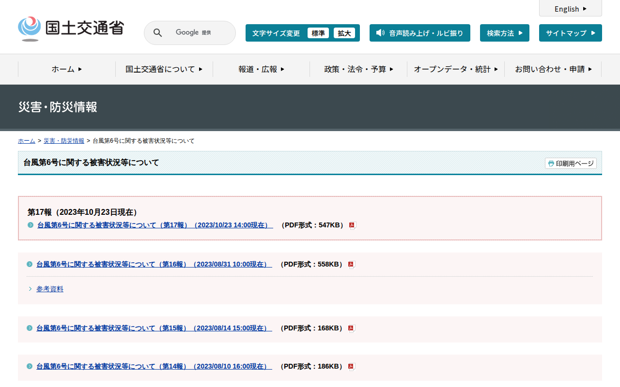Click the search magnifier icon

coord(158,33)
